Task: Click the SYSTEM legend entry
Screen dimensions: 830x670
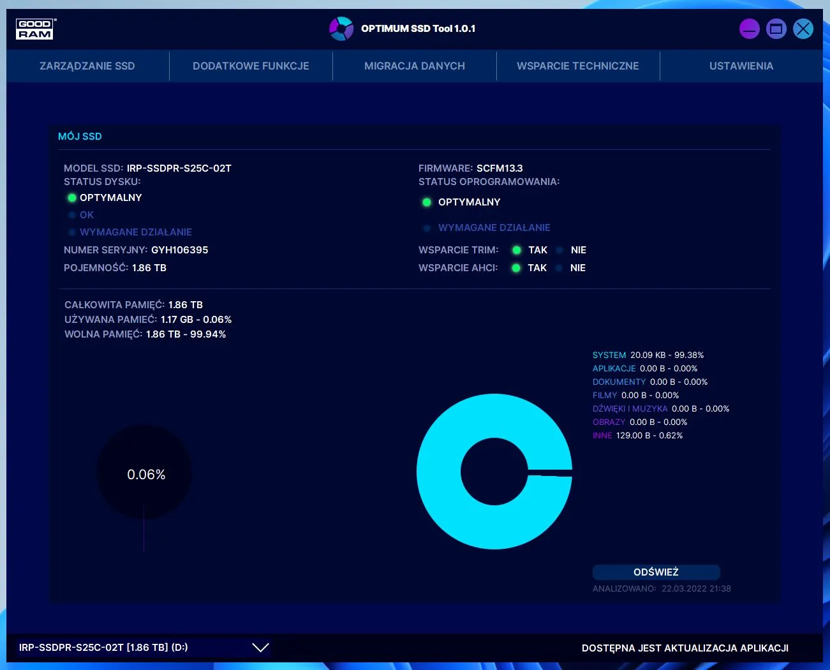Action: pyautogui.click(x=609, y=355)
